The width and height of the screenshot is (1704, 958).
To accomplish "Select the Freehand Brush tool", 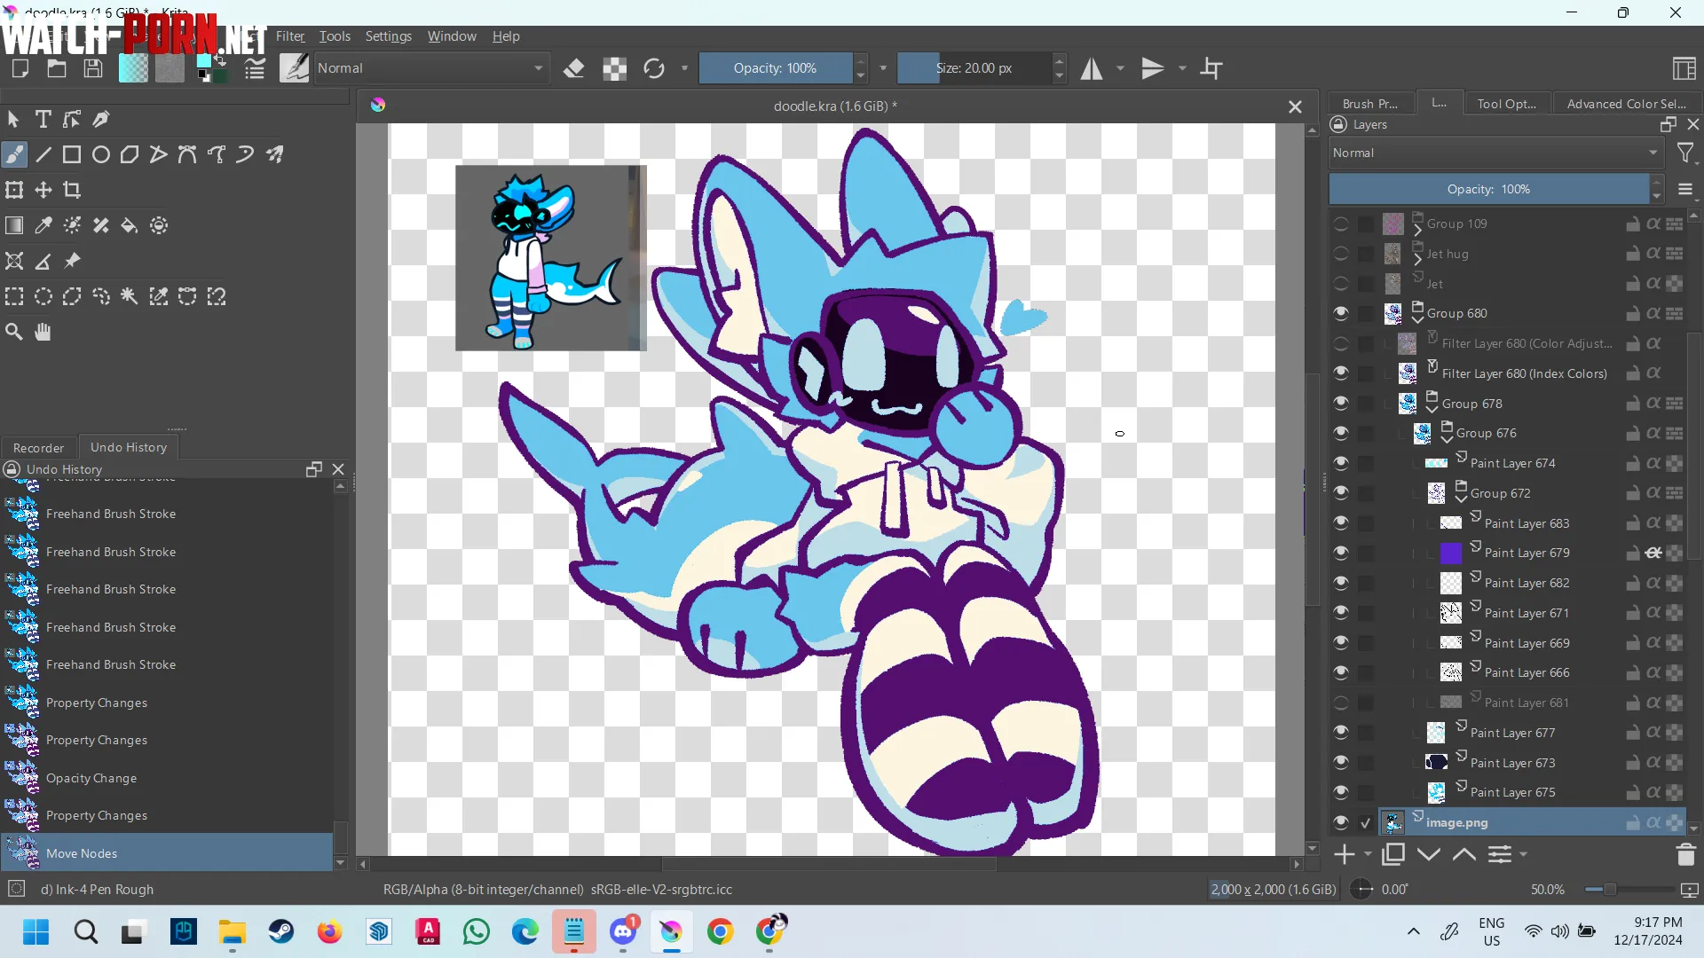I will pos(14,154).
